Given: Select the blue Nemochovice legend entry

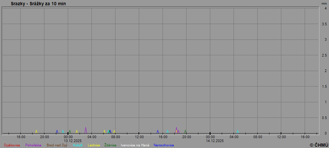Looking at the screenshot, I should pos(164,145).
